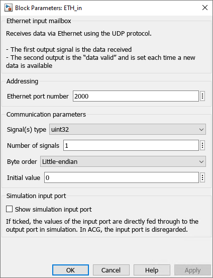The width and height of the screenshot is (213, 278).
Task: Expand Byte order using its chevron arrow
Action: tap(201, 162)
